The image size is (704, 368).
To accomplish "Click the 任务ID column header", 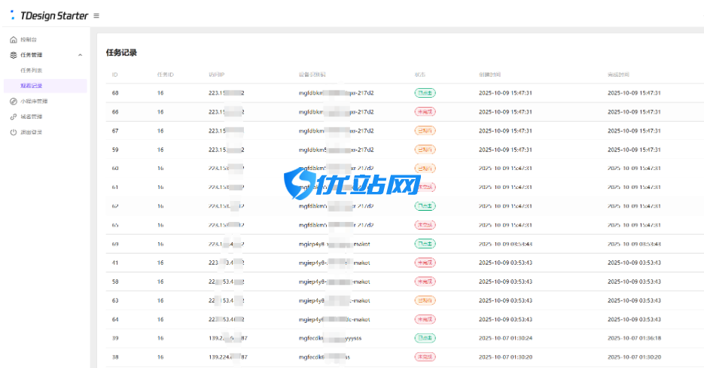I will point(165,75).
